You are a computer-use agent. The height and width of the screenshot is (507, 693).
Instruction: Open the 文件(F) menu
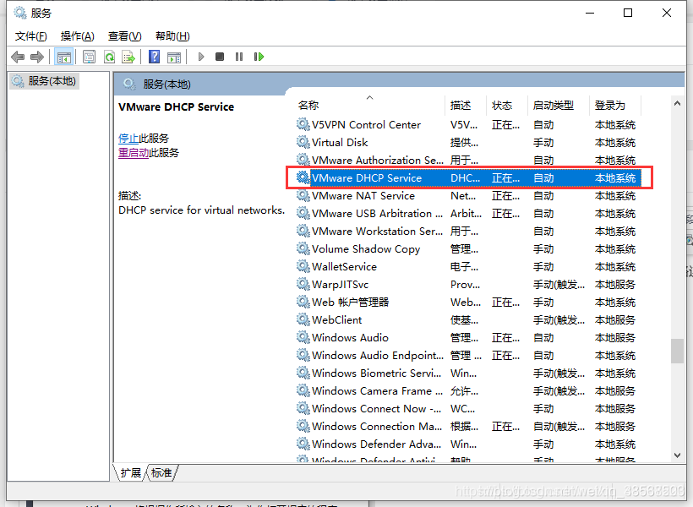[31, 36]
